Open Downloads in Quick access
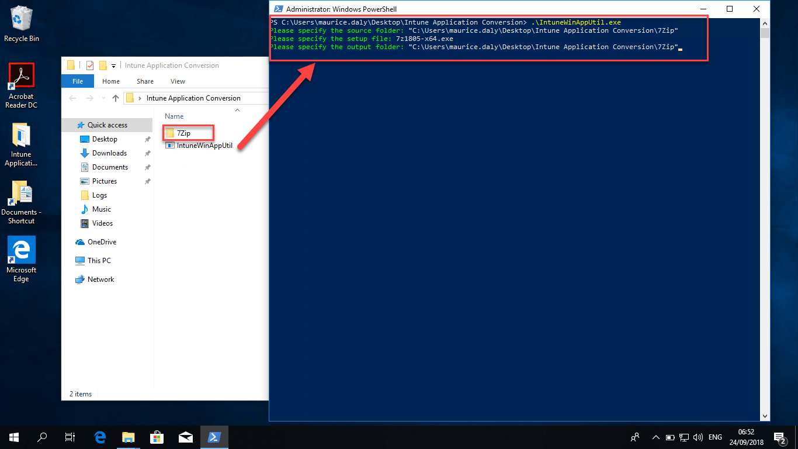The height and width of the screenshot is (449, 798). point(109,153)
